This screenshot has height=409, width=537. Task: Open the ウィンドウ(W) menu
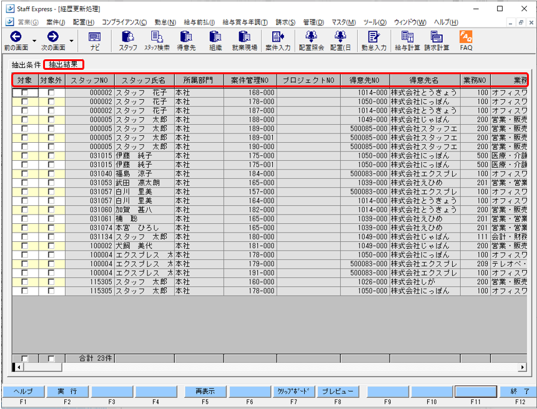click(410, 22)
